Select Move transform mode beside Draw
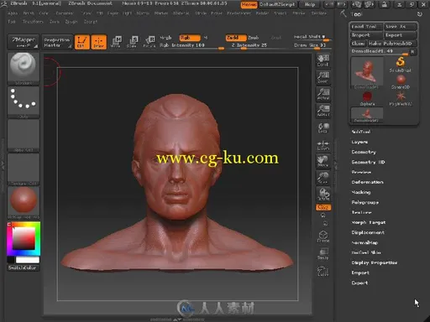Image resolution: width=430 pixels, height=322 pixels. (x=116, y=42)
